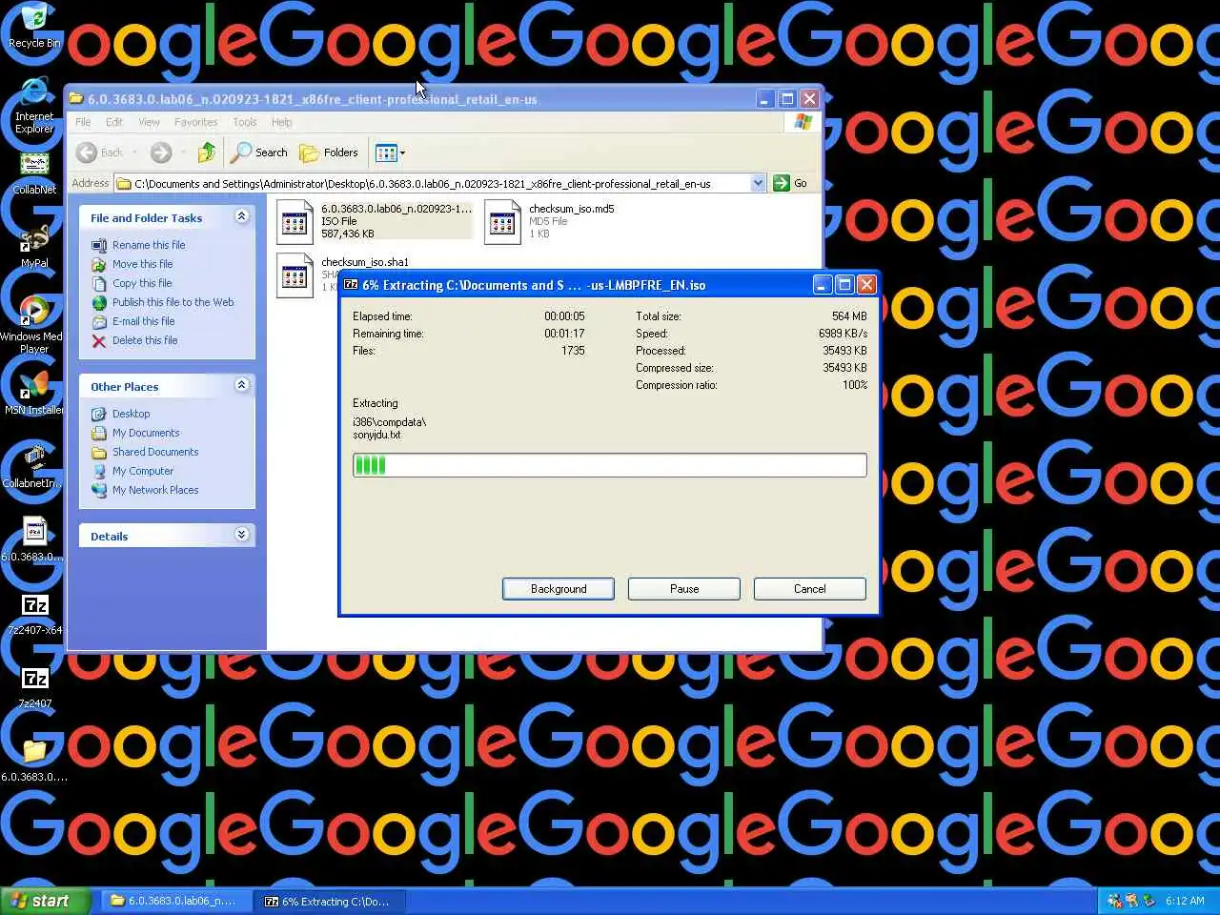1220x915 pixels.
Task: Toggle the Folders pane button
Action: click(329, 152)
